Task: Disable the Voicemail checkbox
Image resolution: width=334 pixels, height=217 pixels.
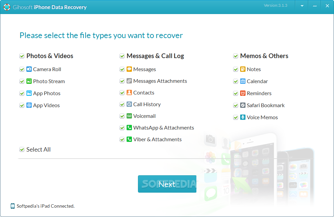Action: point(122,116)
